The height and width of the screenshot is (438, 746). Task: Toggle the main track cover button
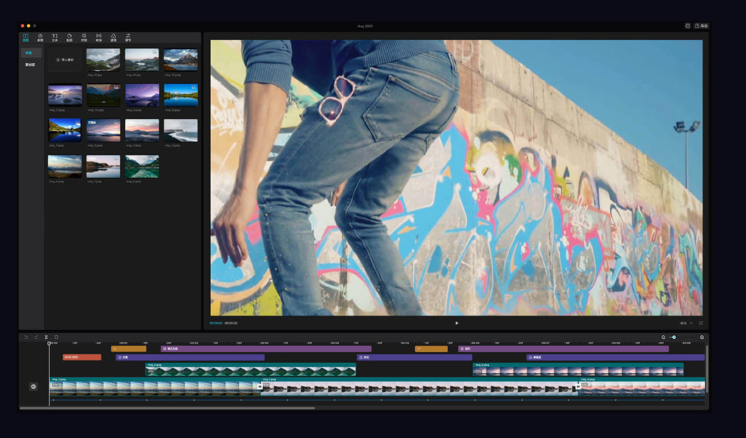(33, 387)
